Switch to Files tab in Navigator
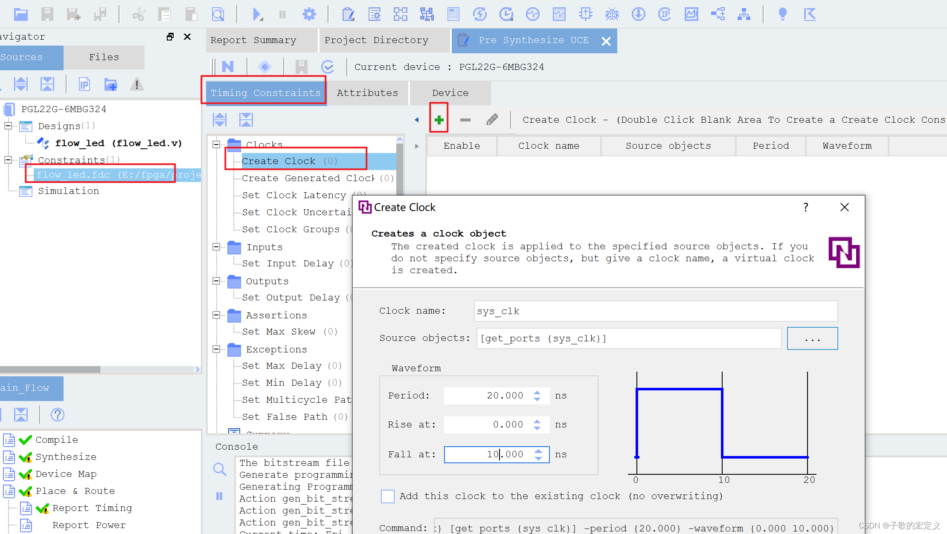Image resolution: width=947 pixels, height=534 pixels. [x=104, y=57]
